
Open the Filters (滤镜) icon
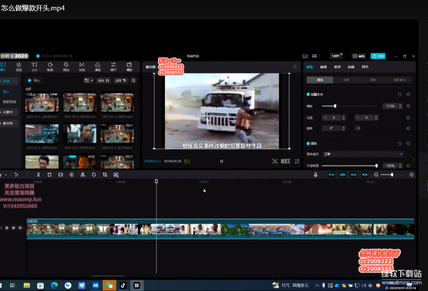tap(97, 66)
